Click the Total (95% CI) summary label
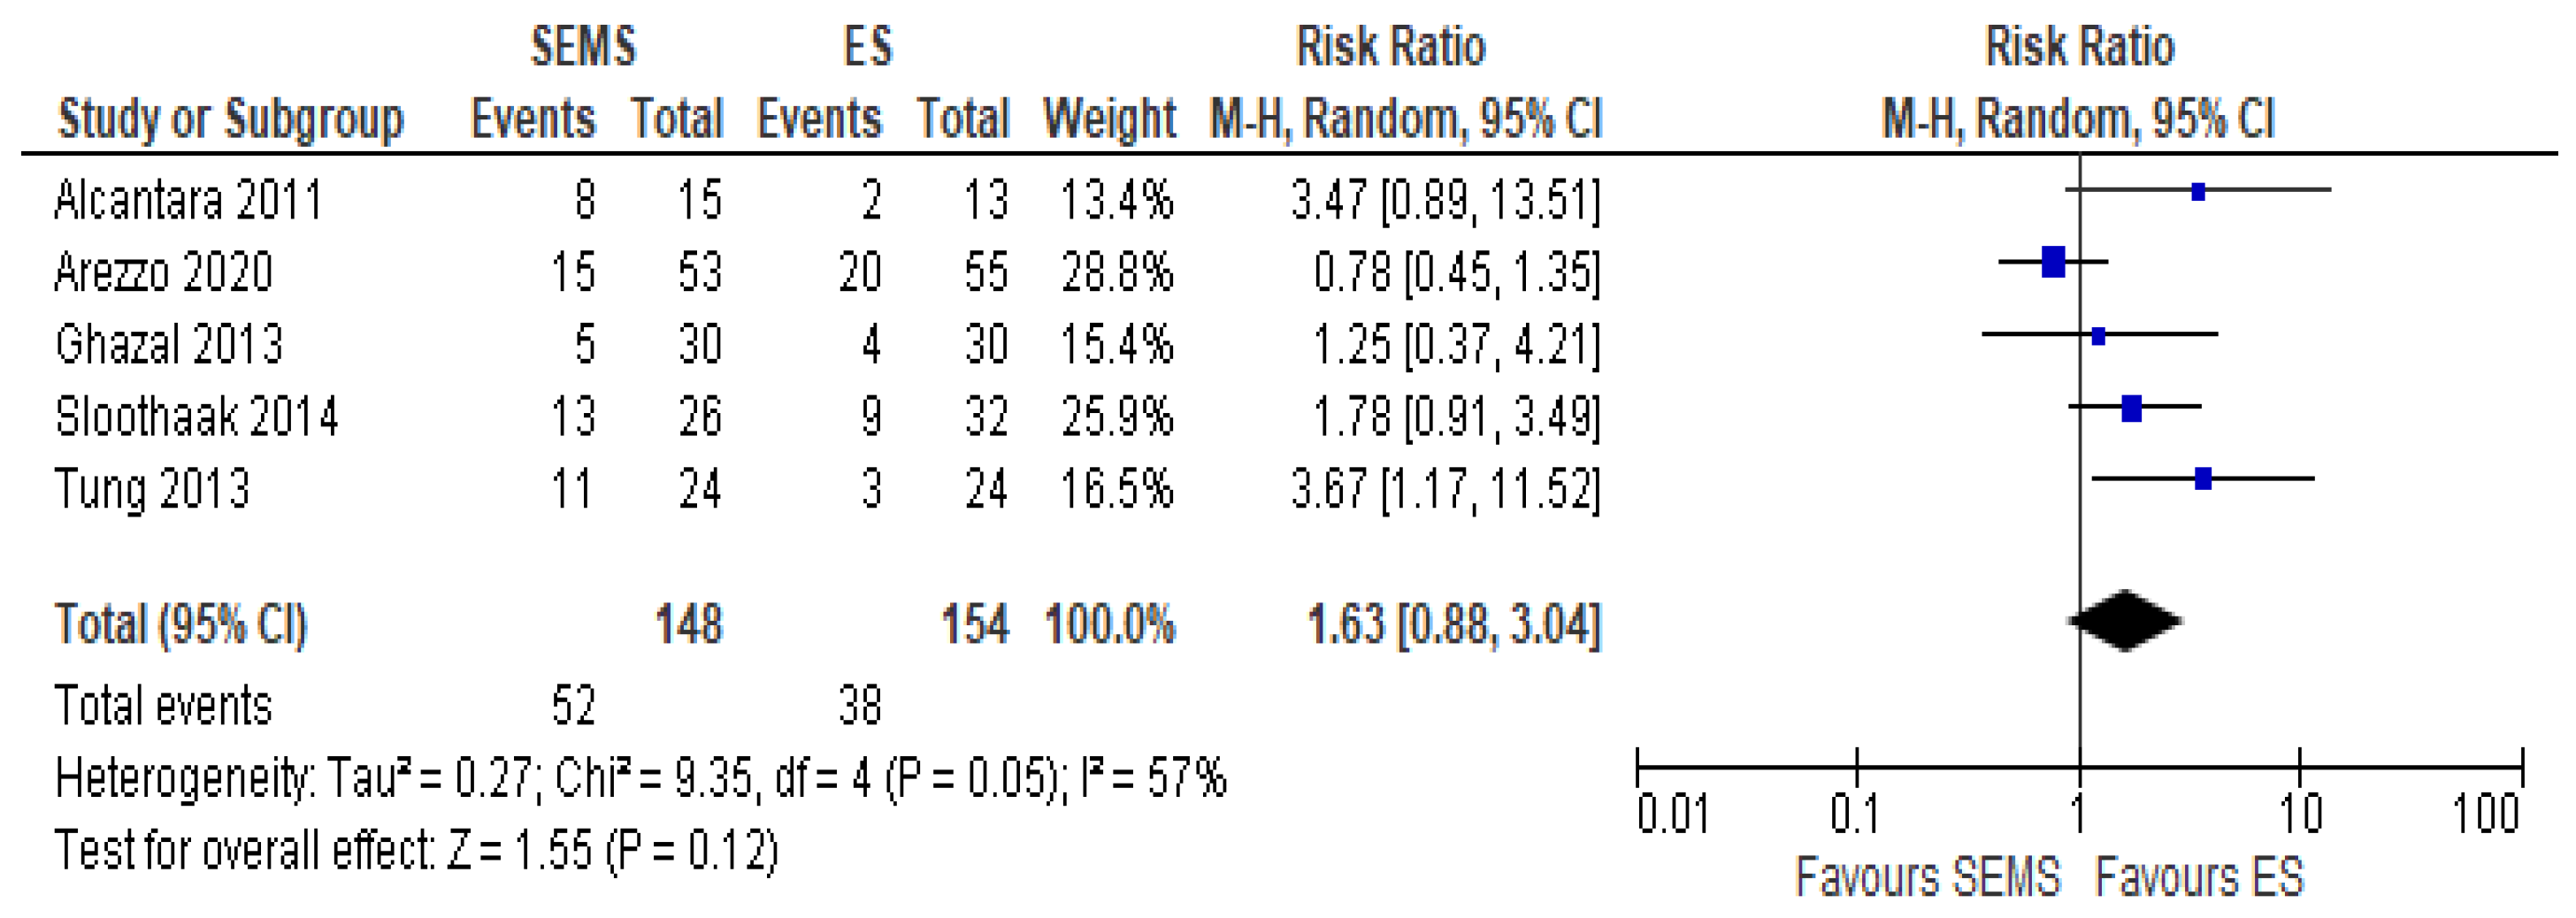 click(181, 625)
